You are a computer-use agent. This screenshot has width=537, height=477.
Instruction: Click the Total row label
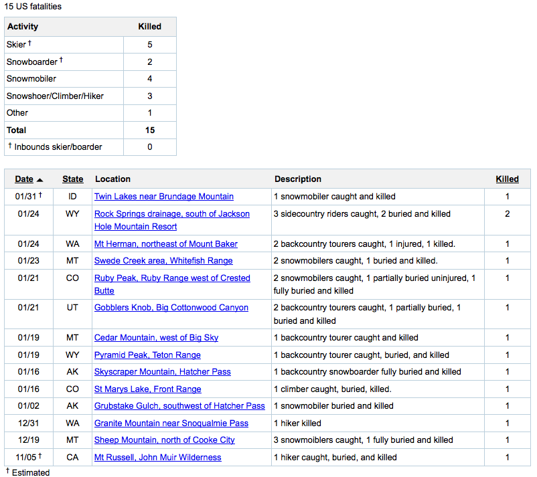point(17,130)
